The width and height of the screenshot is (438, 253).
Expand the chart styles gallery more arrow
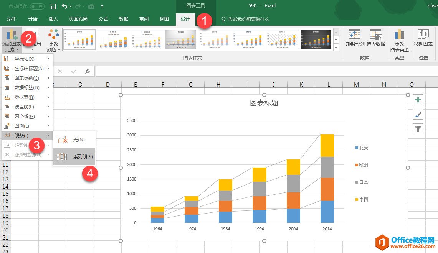(336, 48)
